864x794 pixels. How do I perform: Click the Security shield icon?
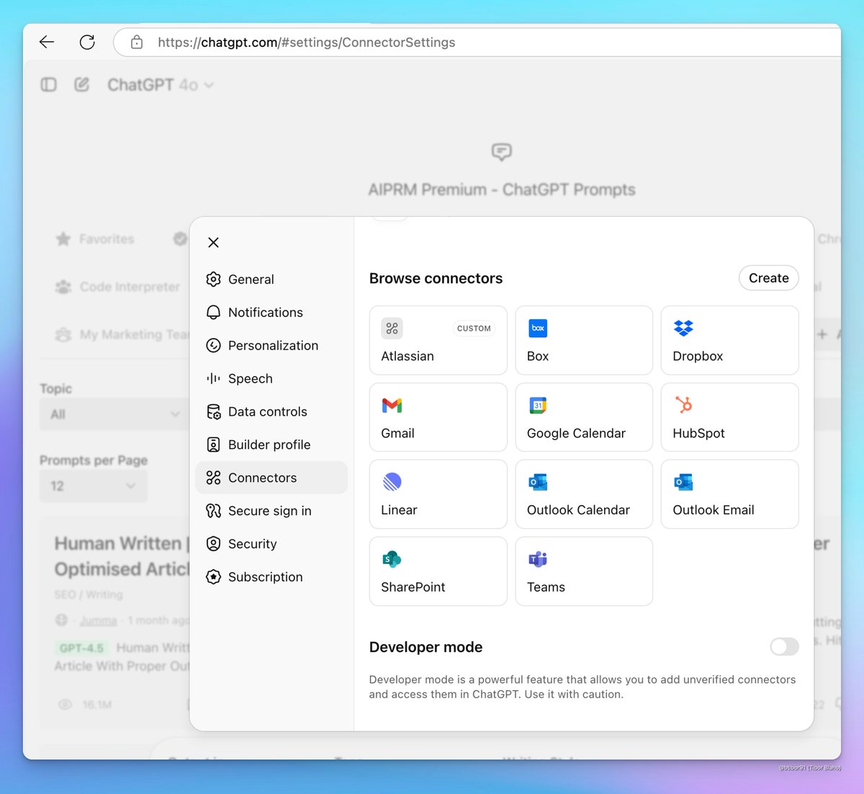coord(213,544)
